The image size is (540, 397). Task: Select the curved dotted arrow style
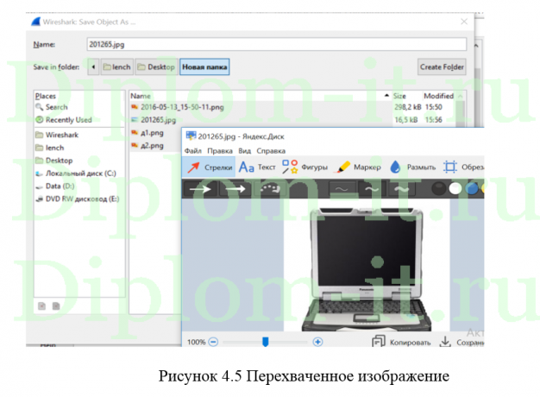click(270, 188)
